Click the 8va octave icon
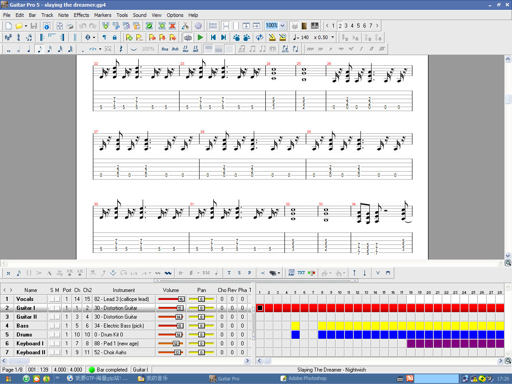This screenshot has width=512, height=384. click(x=165, y=49)
